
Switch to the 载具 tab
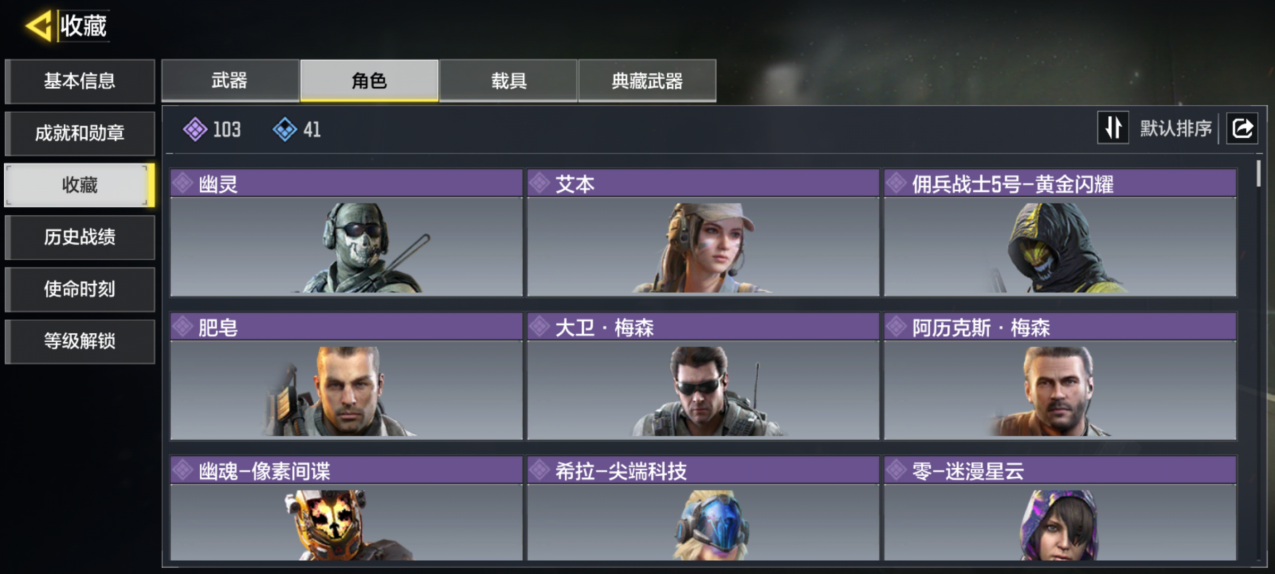click(508, 80)
